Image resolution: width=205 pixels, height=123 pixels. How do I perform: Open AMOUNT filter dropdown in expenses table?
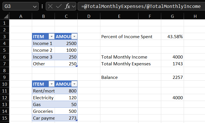click(x=74, y=84)
